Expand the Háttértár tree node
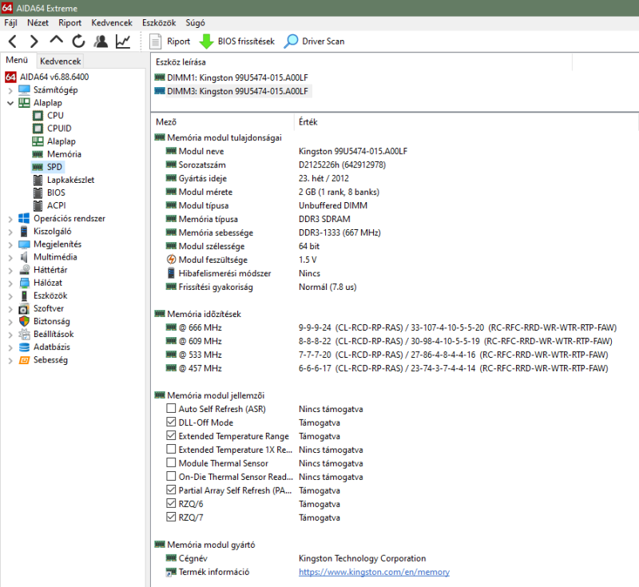 click(x=10, y=271)
